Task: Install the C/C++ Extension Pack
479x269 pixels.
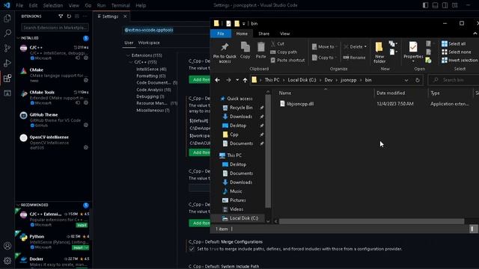Action: point(82,225)
